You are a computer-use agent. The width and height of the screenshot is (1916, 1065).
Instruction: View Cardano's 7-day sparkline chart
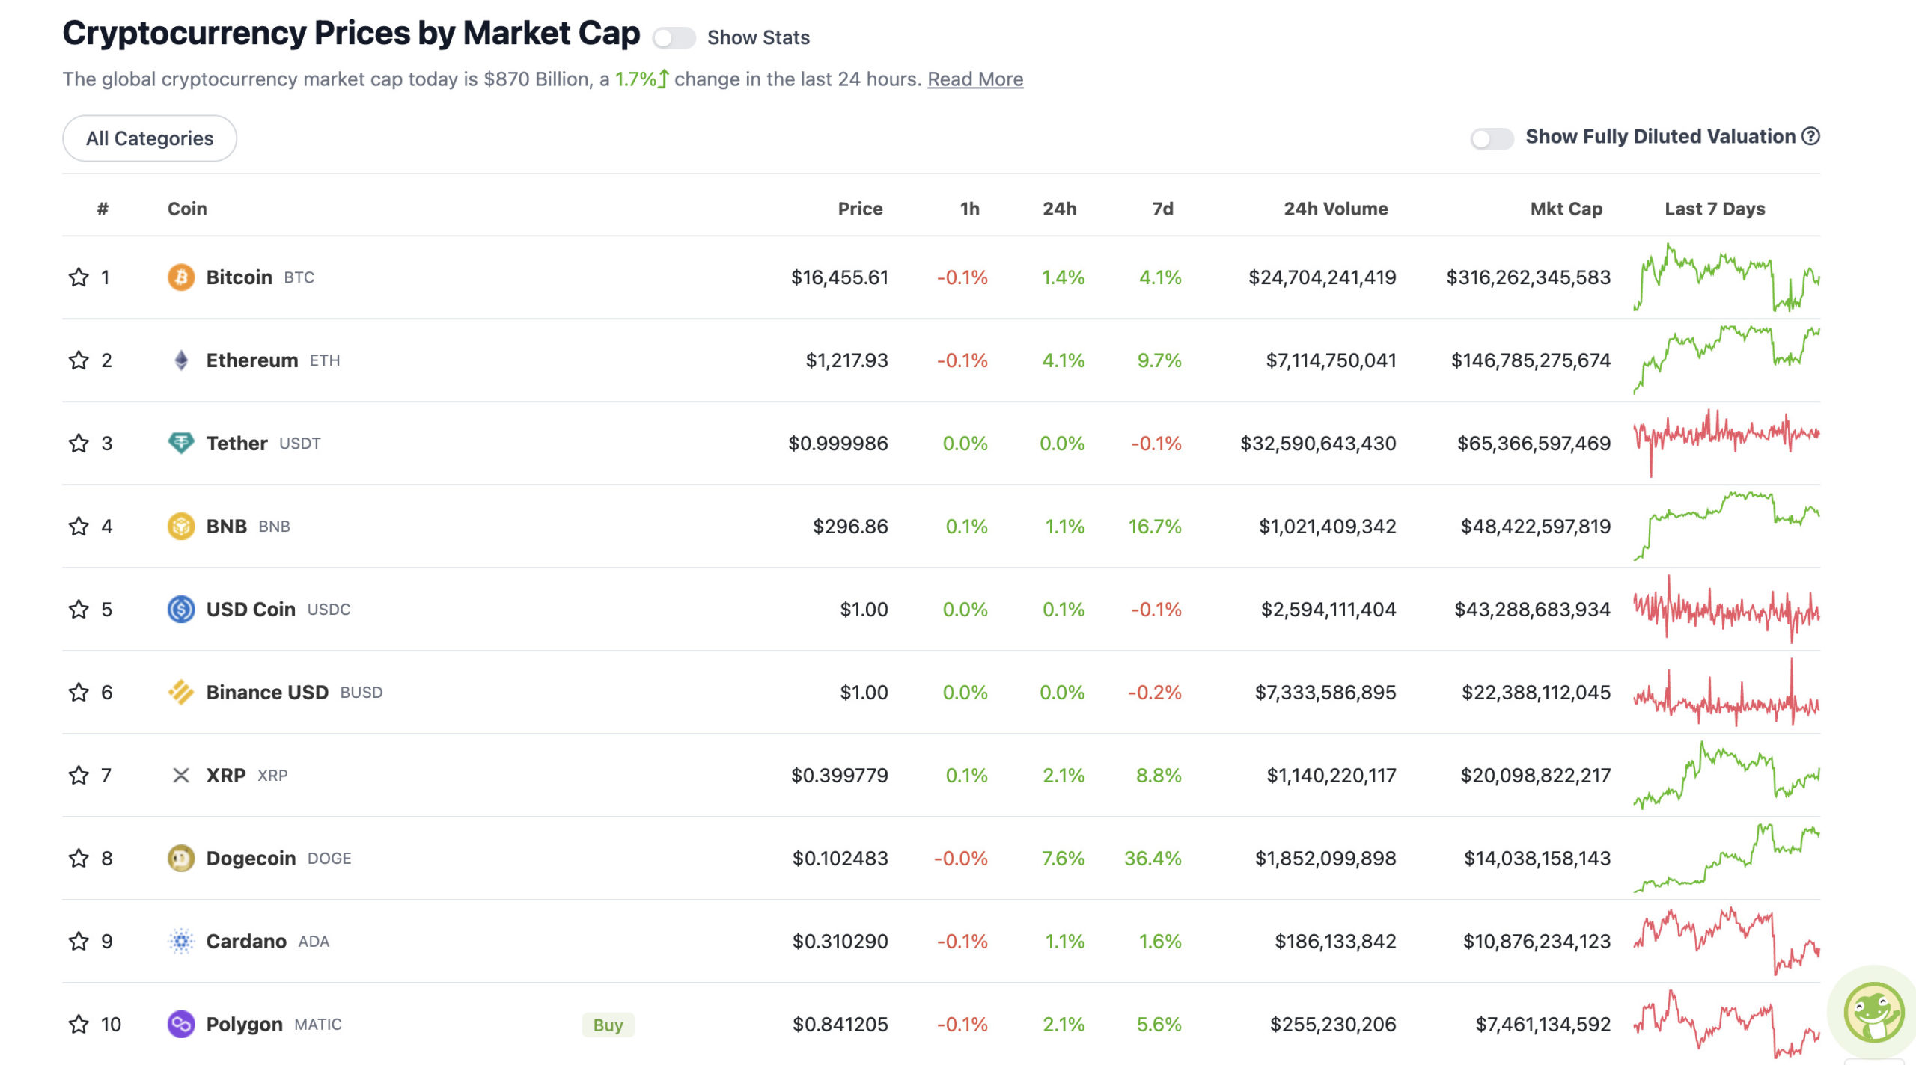click(1727, 942)
